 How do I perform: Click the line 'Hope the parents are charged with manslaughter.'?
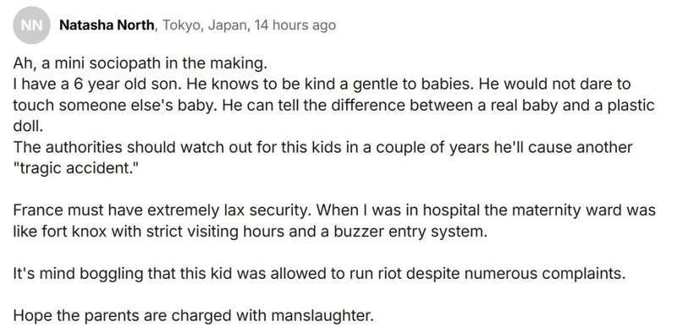click(193, 316)
